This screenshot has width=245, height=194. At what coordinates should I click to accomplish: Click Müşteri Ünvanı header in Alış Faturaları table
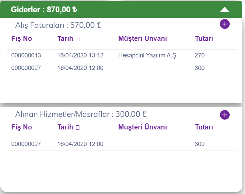pos(142,38)
